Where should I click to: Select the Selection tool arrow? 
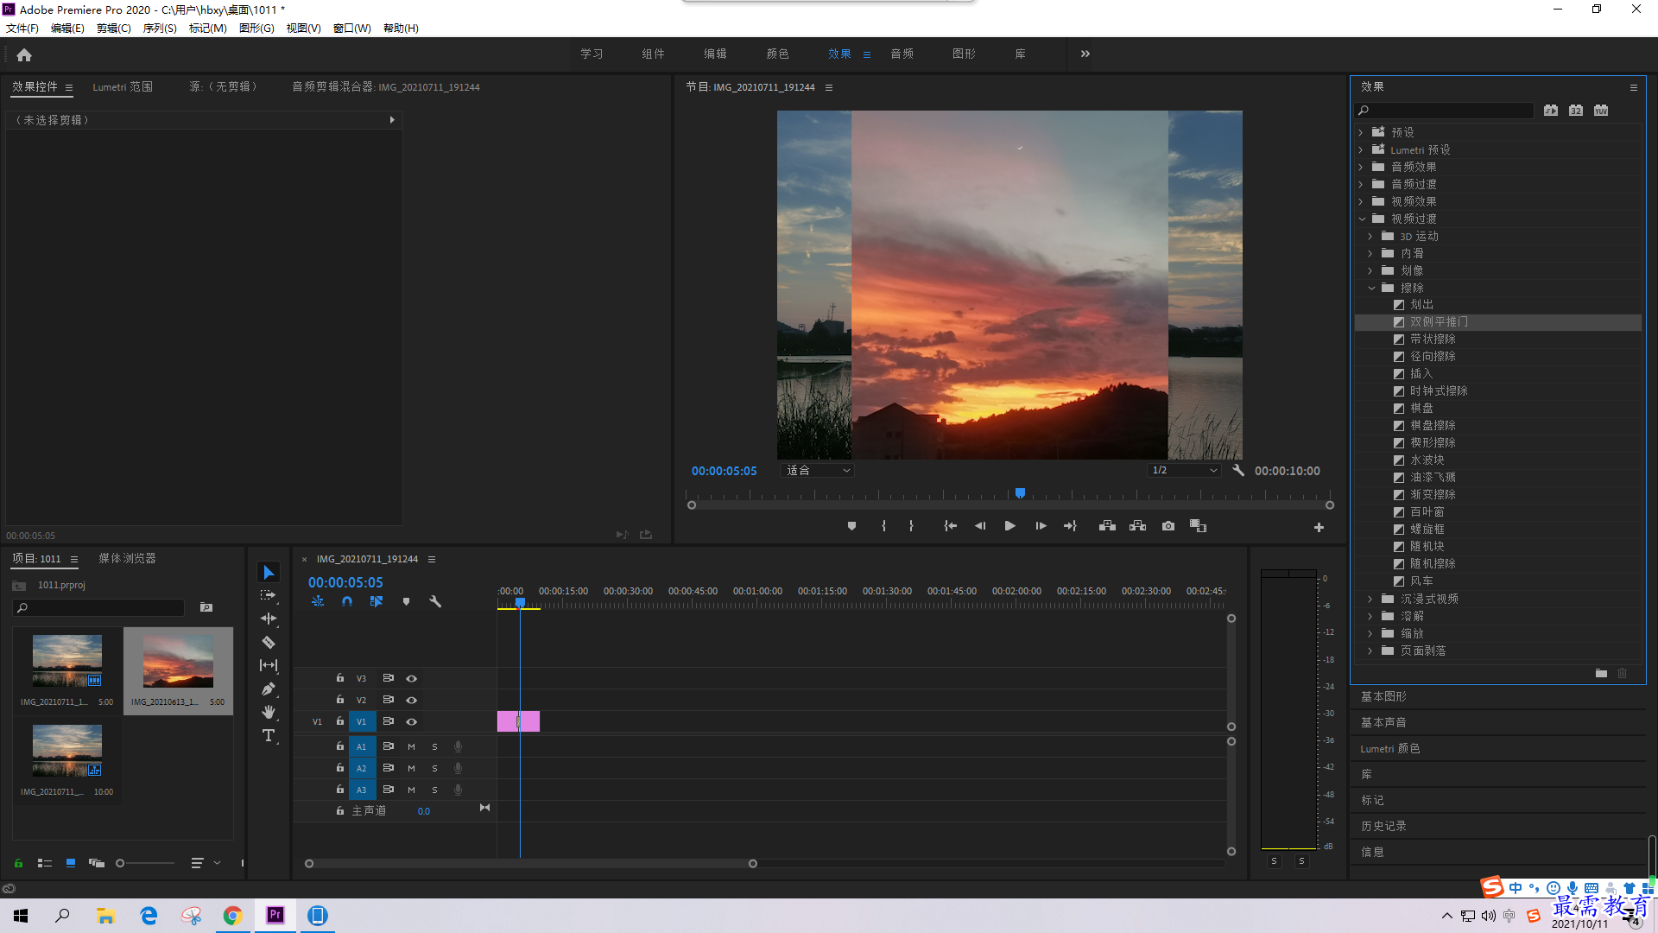[269, 573]
